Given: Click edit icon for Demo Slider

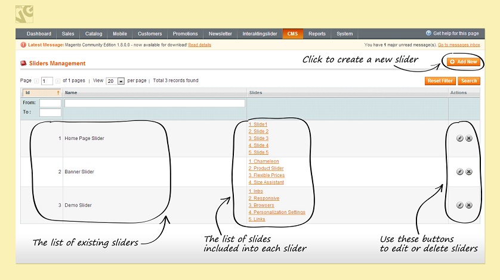Looking at the screenshot, I should 459,205.
